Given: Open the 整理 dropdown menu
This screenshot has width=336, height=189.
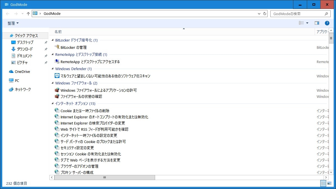Looking at the screenshot, I should [13, 23].
